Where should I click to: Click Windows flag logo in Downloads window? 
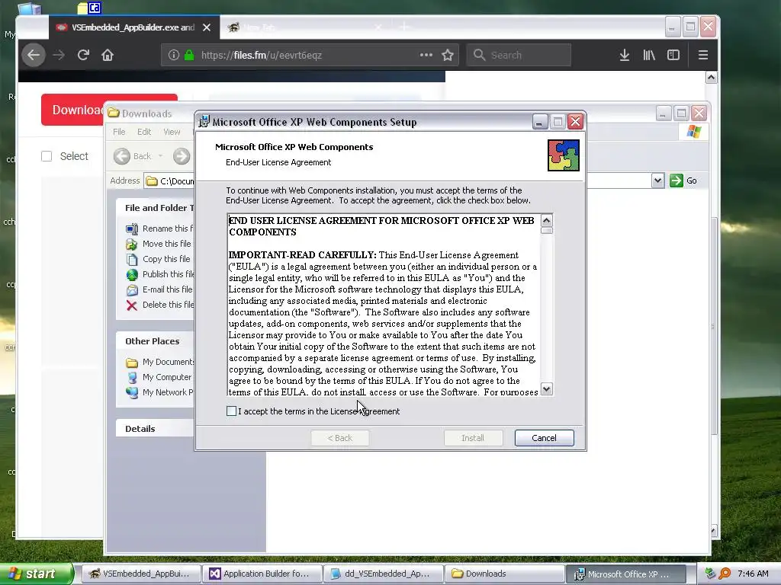694,132
